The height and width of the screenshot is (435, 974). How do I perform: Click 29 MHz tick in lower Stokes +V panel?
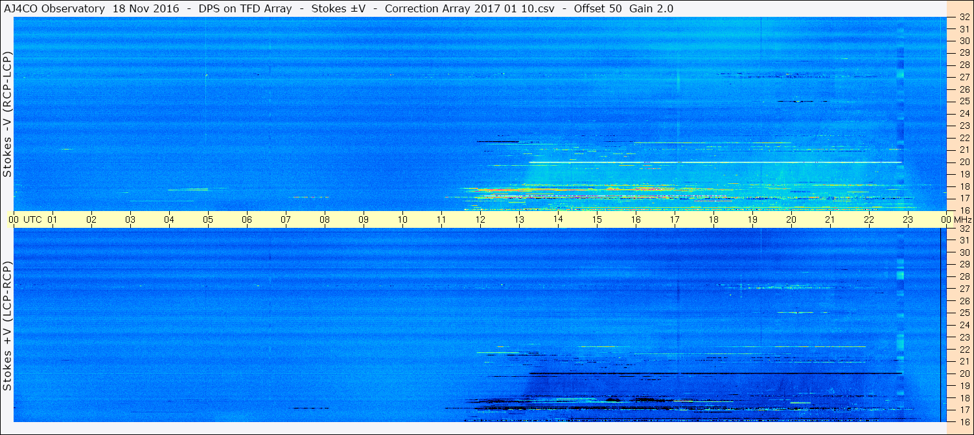(x=964, y=264)
